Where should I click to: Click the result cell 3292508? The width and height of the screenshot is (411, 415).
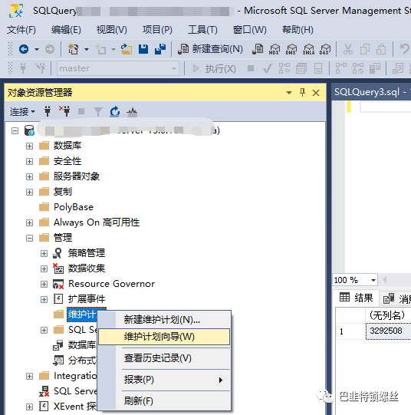click(x=388, y=331)
